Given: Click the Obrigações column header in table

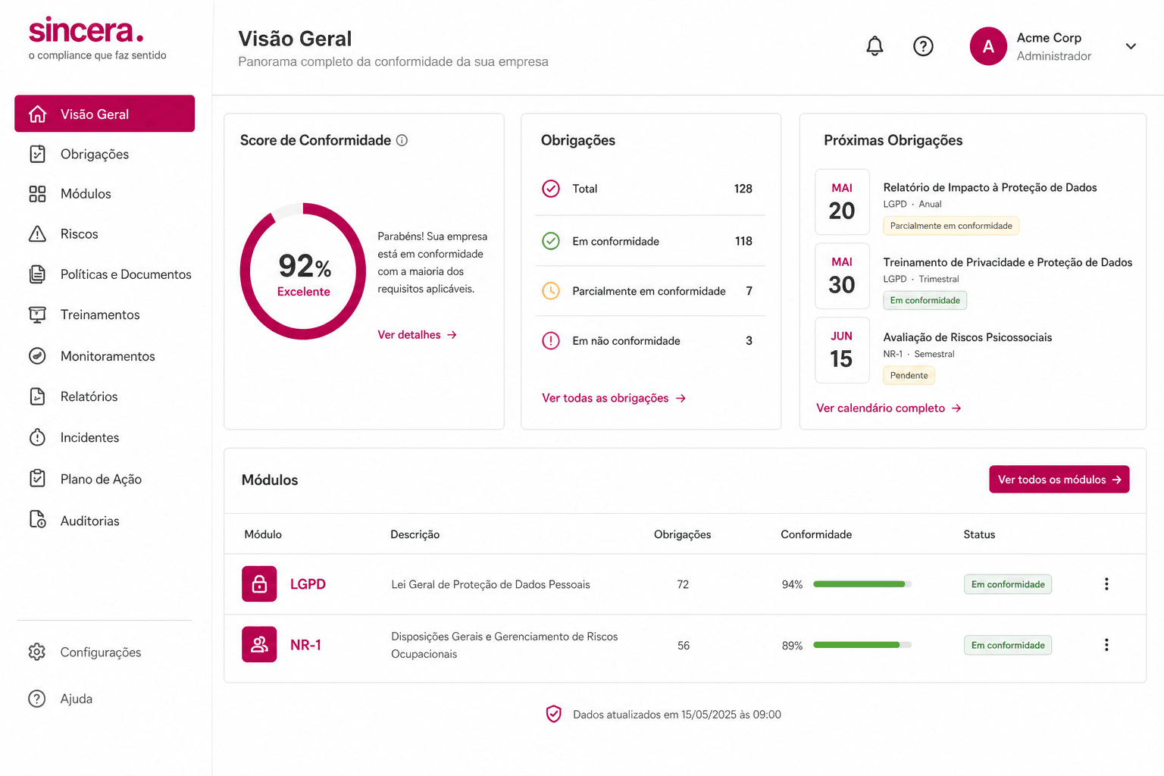Looking at the screenshot, I should [x=682, y=534].
